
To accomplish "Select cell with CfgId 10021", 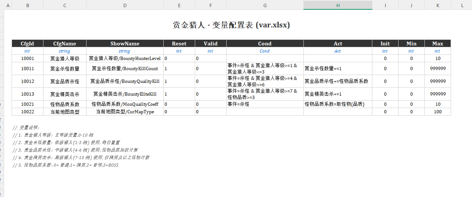I will pos(28,104).
